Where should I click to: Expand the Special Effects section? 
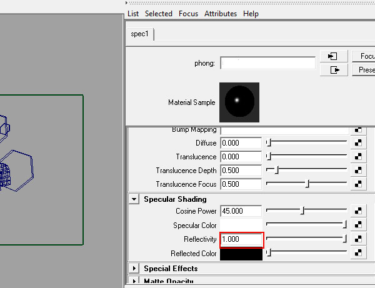pyautogui.click(x=134, y=269)
